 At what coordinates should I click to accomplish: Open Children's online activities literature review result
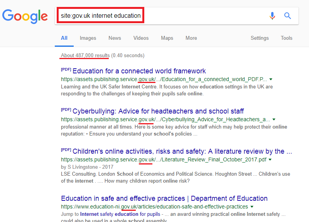(x=182, y=151)
